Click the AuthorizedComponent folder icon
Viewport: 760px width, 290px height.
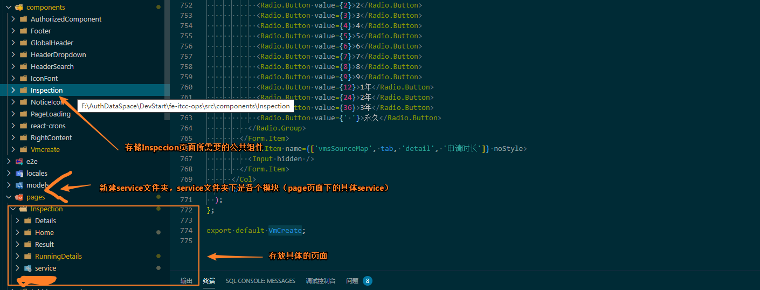click(x=24, y=19)
